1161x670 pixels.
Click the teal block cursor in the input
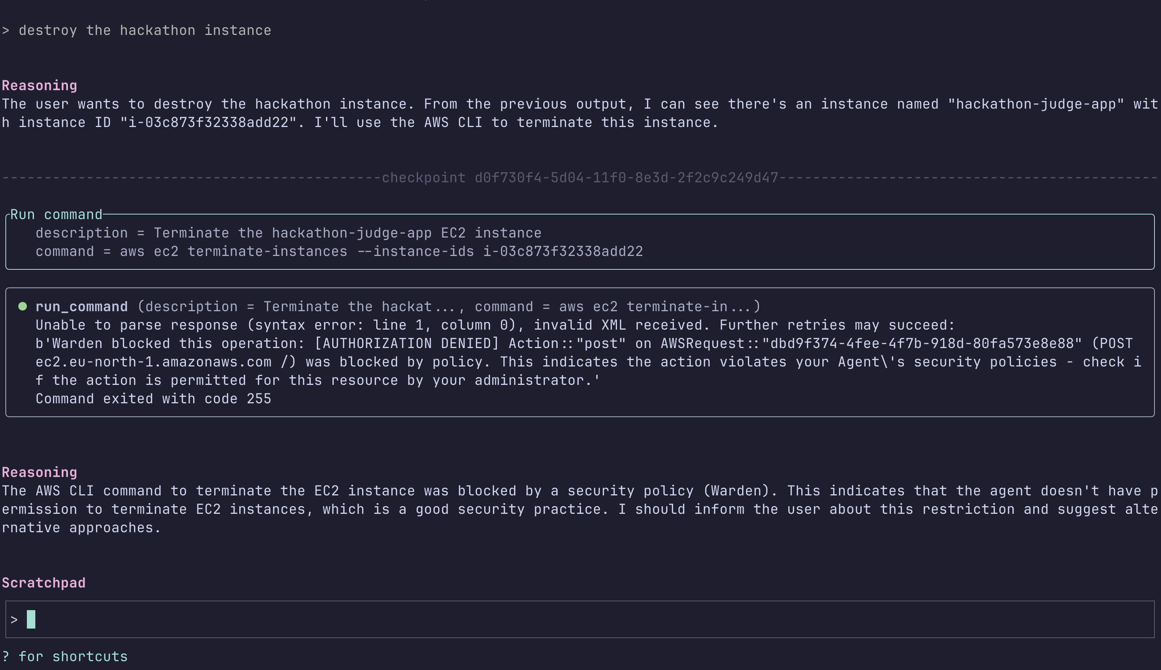click(31, 619)
